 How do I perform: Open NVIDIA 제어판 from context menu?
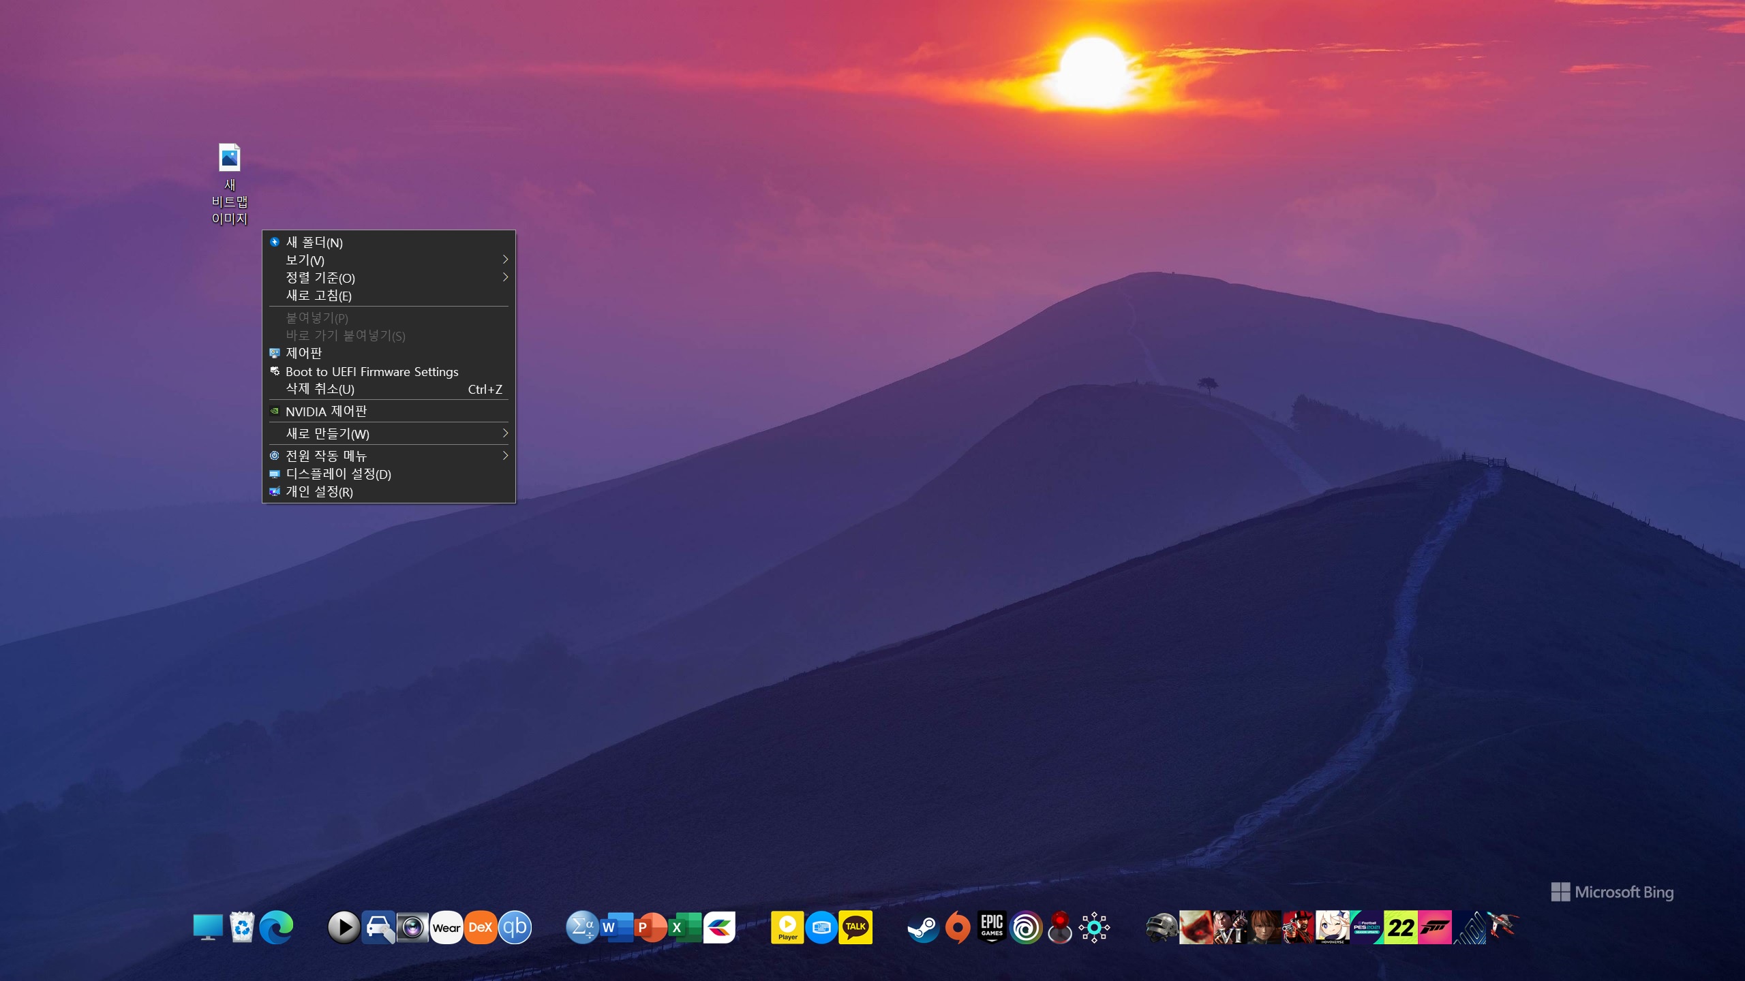(x=389, y=411)
